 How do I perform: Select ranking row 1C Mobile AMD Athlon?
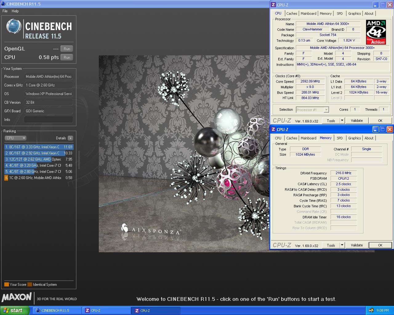click(39, 178)
